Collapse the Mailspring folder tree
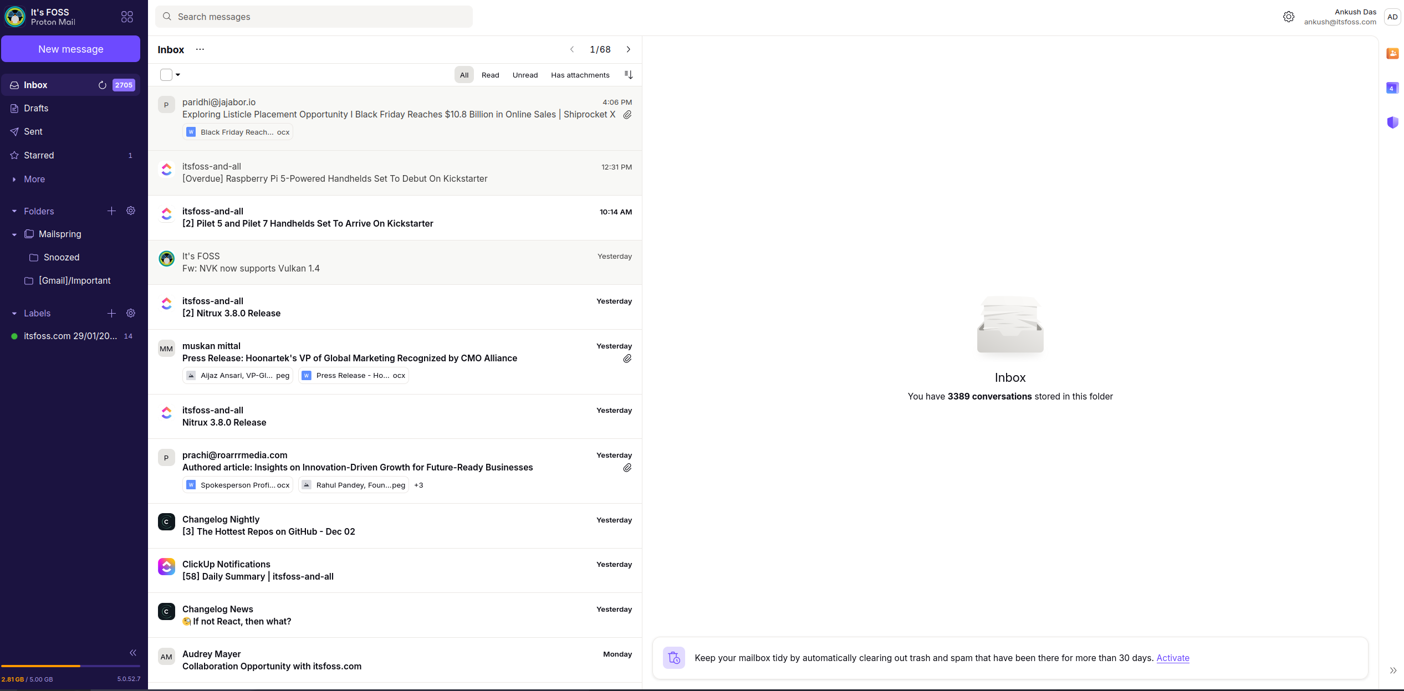Viewport: 1404px width, 691px height. [15, 234]
